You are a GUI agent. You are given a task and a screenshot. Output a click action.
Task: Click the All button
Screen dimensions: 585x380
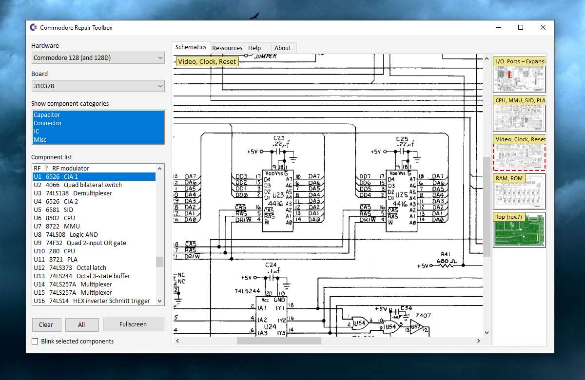pyautogui.click(x=81, y=324)
